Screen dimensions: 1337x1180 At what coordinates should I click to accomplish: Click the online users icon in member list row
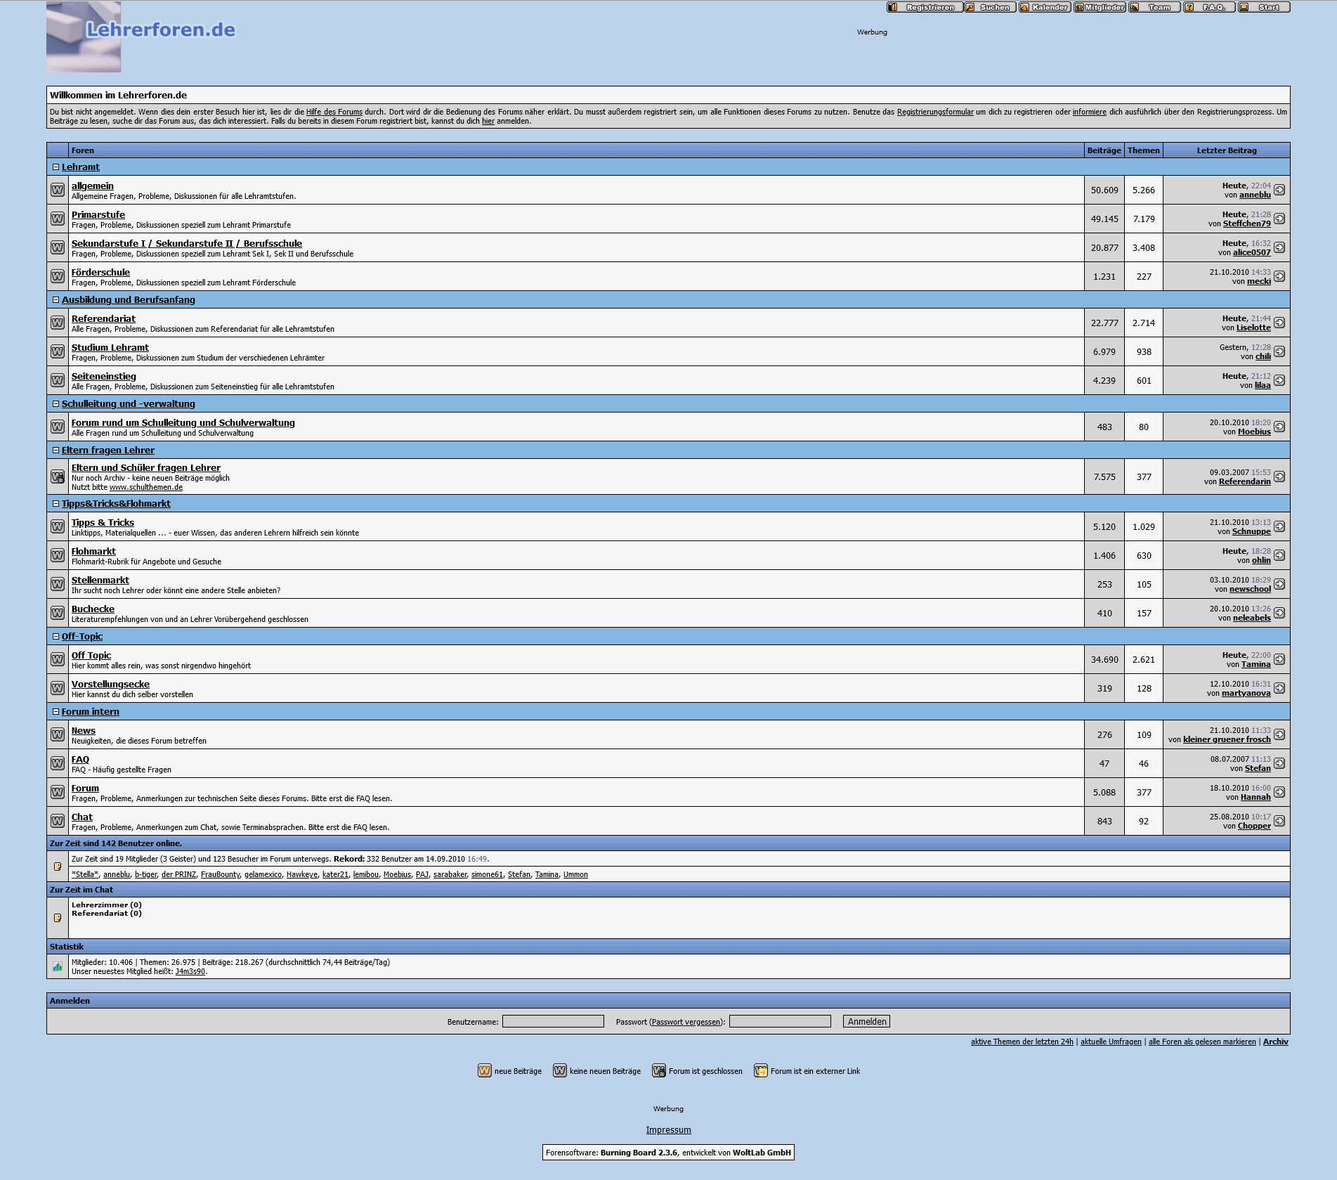(x=58, y=867)
